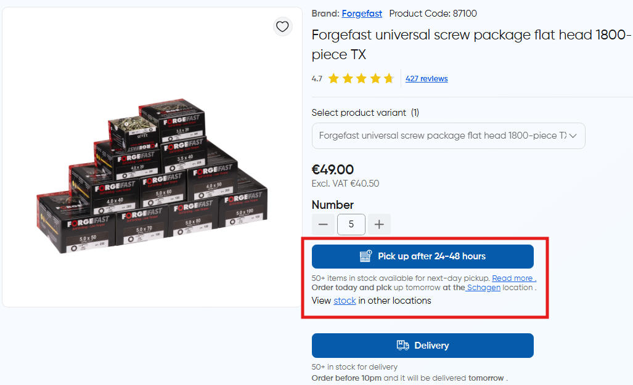Screen dimensions: 633x385
Task: Increase quantity with the plus button
Action: [x=379, y=225]
